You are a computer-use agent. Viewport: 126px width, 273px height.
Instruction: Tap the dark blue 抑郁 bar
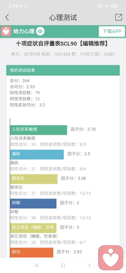[x=33, y=203]
